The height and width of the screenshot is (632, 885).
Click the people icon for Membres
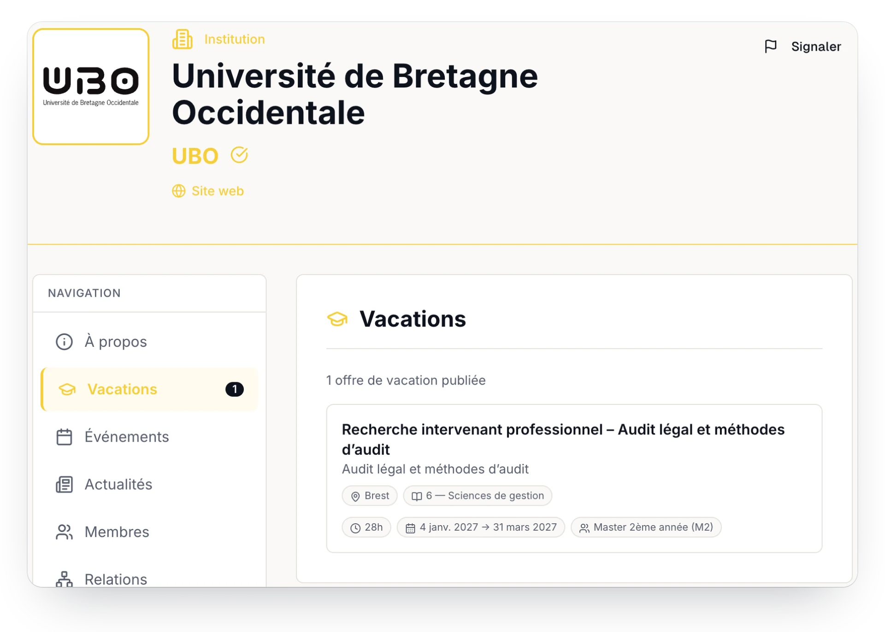tap(64, 532)
